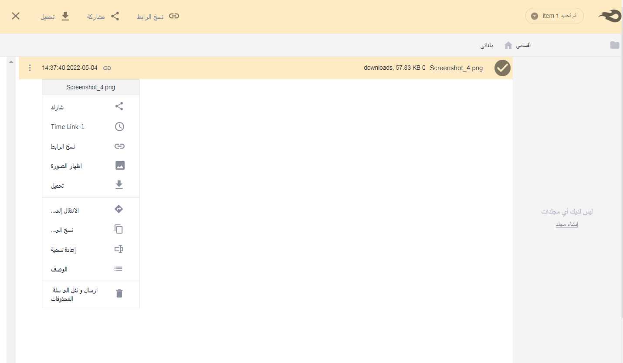
Task: Click the description list icon in menu
Action: (x=119, y=269)
